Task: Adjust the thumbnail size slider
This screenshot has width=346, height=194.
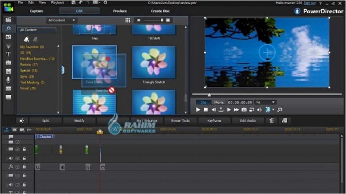Action: (x=162, y=20)
